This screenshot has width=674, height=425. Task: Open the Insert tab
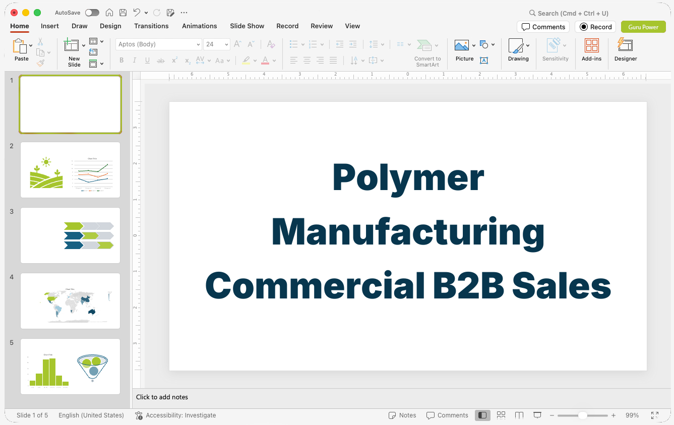50,26
